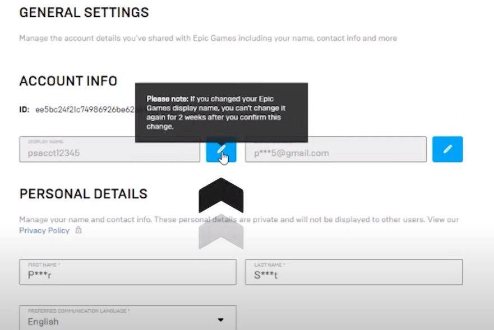This screenshot has height=330, width=494.
Task: Click the First Name input field
Action: (x=127, y=272)
